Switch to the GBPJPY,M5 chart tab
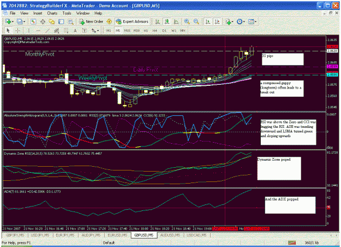341x247 pixels. click(15, 235)
